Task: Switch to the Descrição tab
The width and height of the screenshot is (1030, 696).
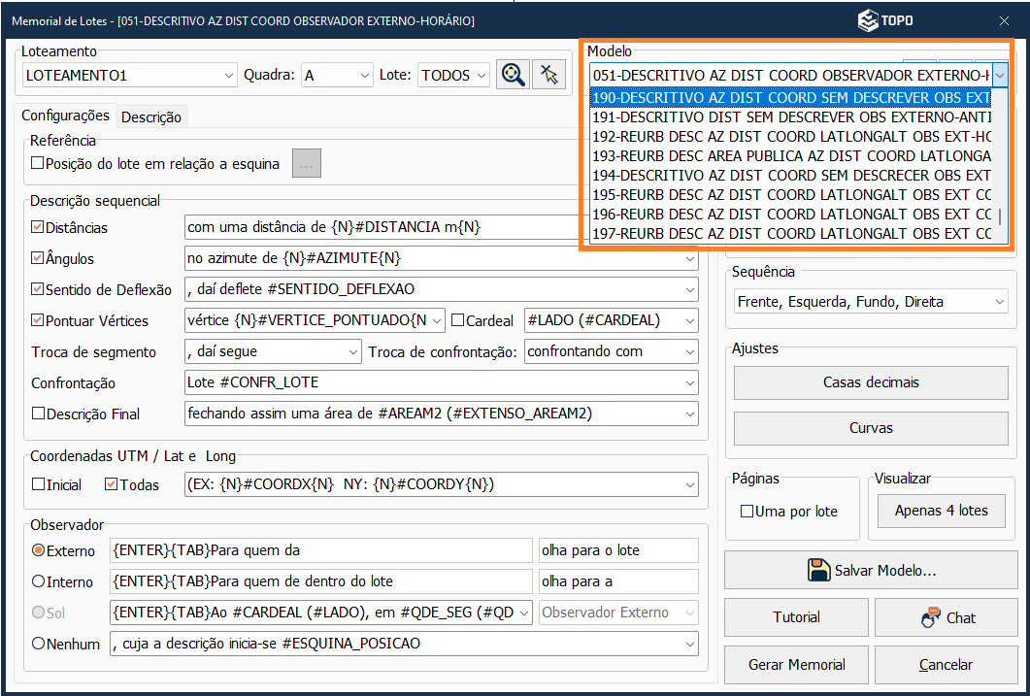Action: pos(150,116)
